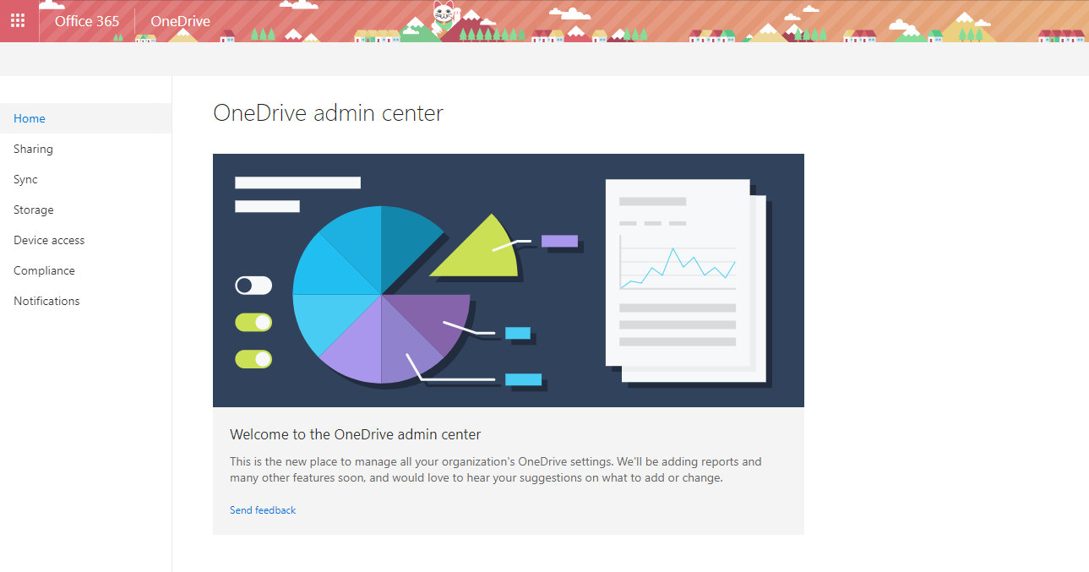Viewport: 1089px width, 572px height.
Task: Click the blue legend bar in the illustration
Action: [x=517, y=333]
